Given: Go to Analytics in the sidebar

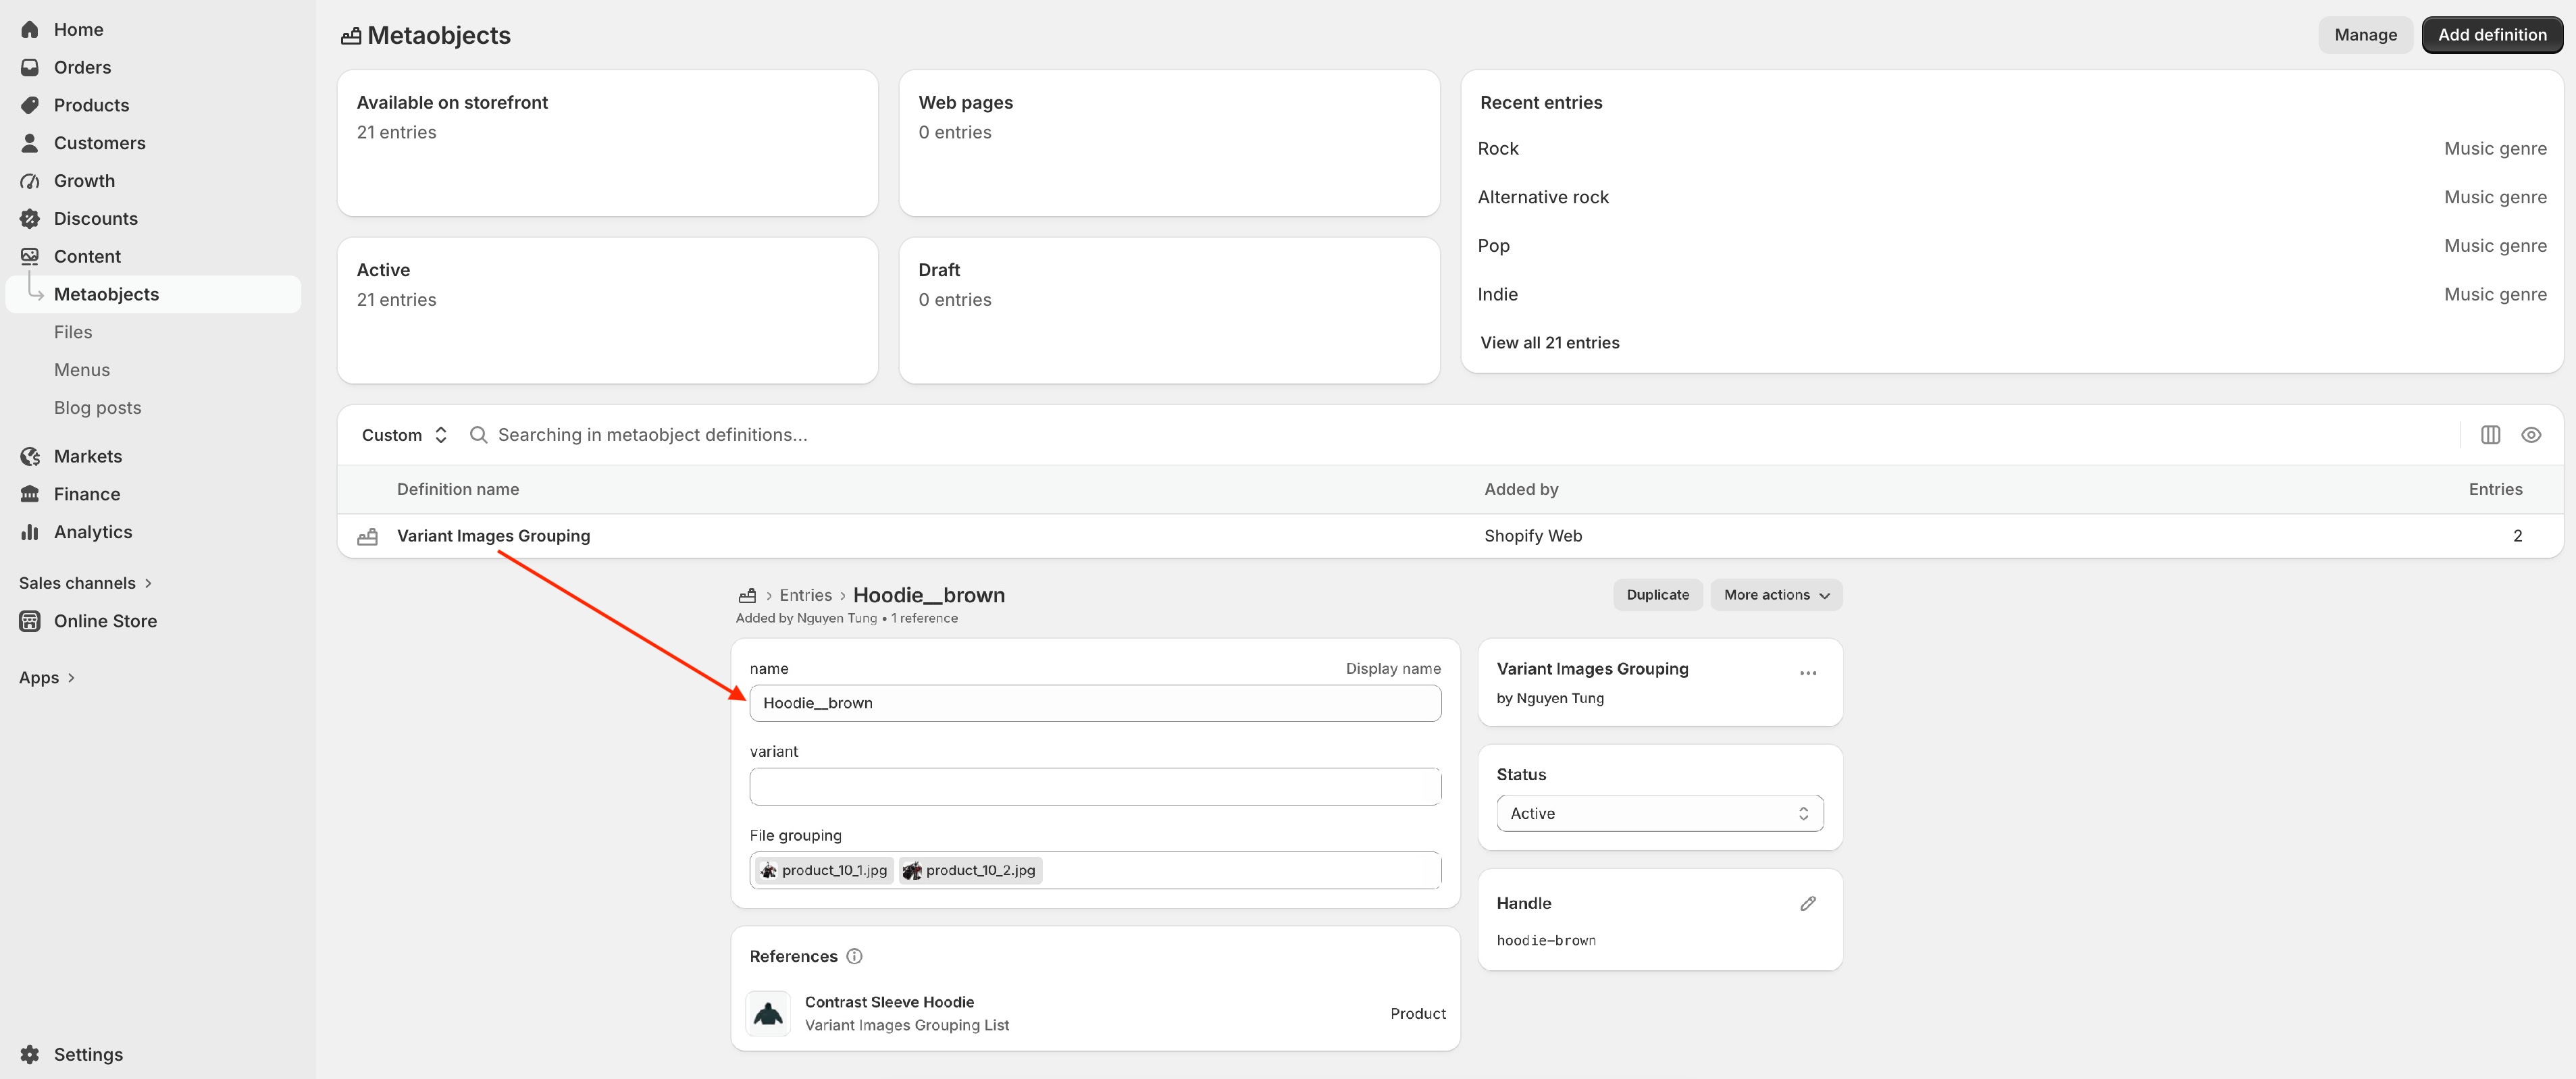Looking at the screenshot, I should click(93, 532).
